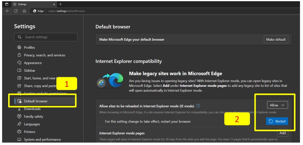Click the Home icon in toolbar
Viewport: 303px width, 145px height.
pyautogui.click(x=24, y=11)
